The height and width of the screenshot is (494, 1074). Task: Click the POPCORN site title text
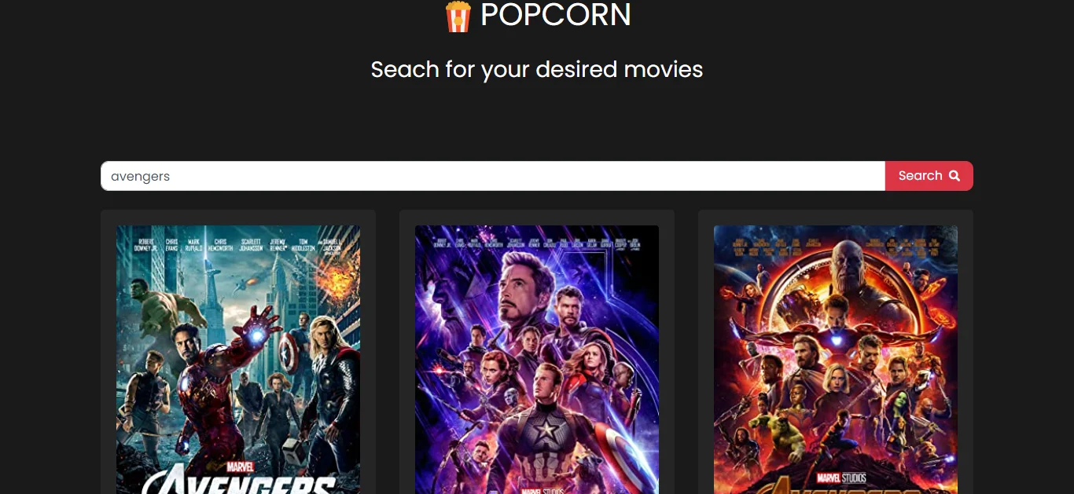(556, 15)
